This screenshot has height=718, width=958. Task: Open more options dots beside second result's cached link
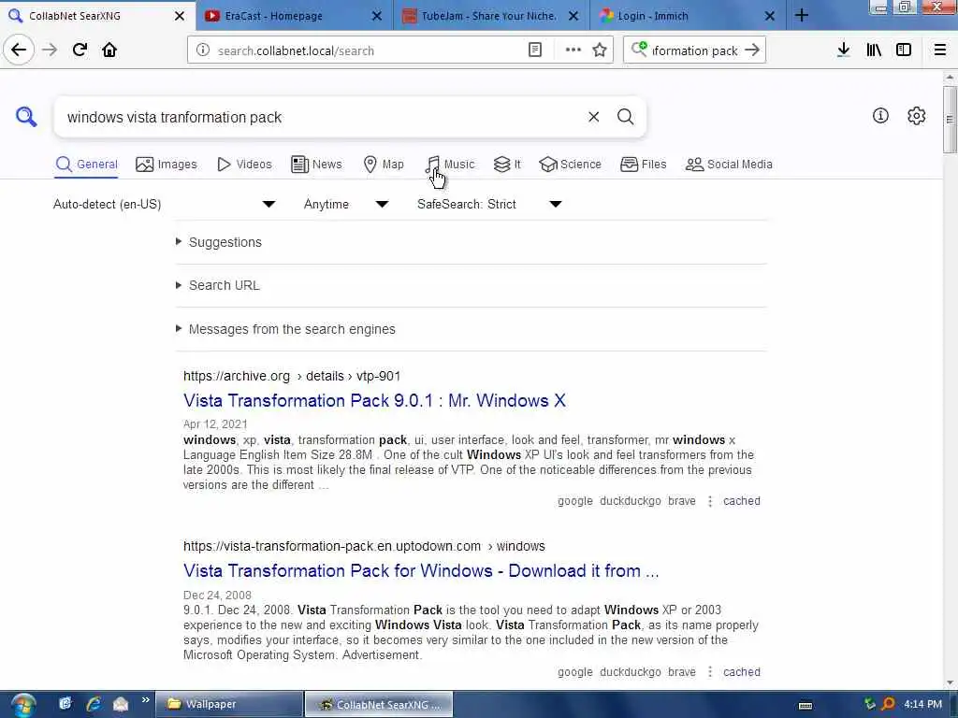pyautogui.click(x=710, y=672)
